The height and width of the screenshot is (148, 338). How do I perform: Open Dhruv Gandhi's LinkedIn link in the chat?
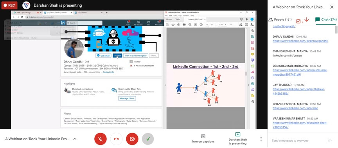click(300, 41)
